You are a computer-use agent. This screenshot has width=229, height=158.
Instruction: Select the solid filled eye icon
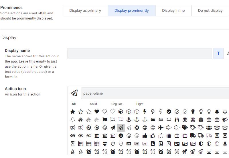pos(73,136)
